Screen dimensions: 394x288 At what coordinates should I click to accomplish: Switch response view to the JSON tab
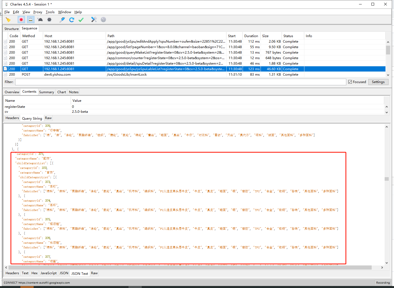[64, 273]
